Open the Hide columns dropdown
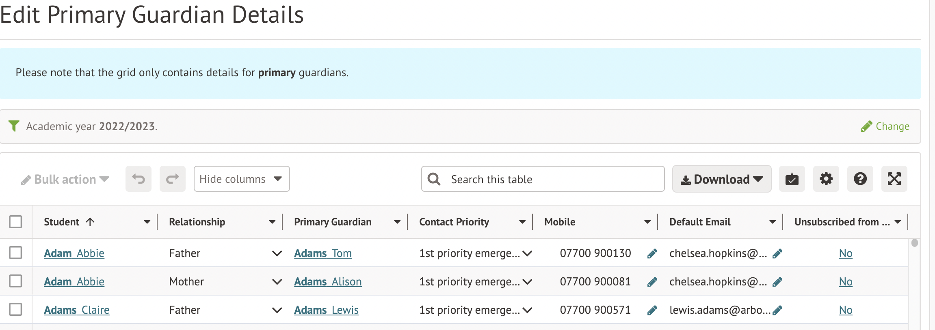Screen dimensions: 935x330 [x=241, y=179]
